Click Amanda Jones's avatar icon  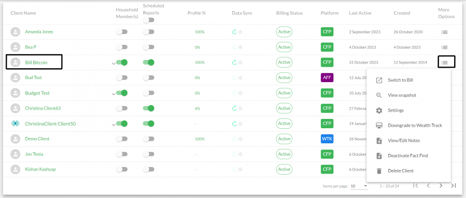16,32
